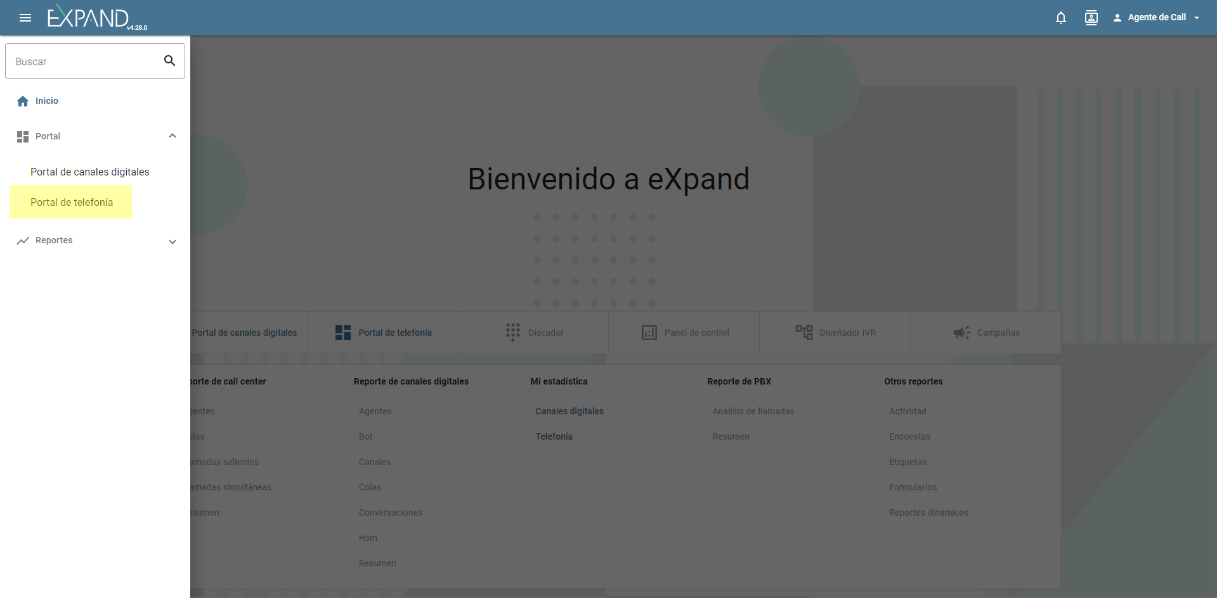This screenshot has width=1217, height=598.
Task: Click the Bienvenido a eXpand title
Action: [x=609, y=179]
